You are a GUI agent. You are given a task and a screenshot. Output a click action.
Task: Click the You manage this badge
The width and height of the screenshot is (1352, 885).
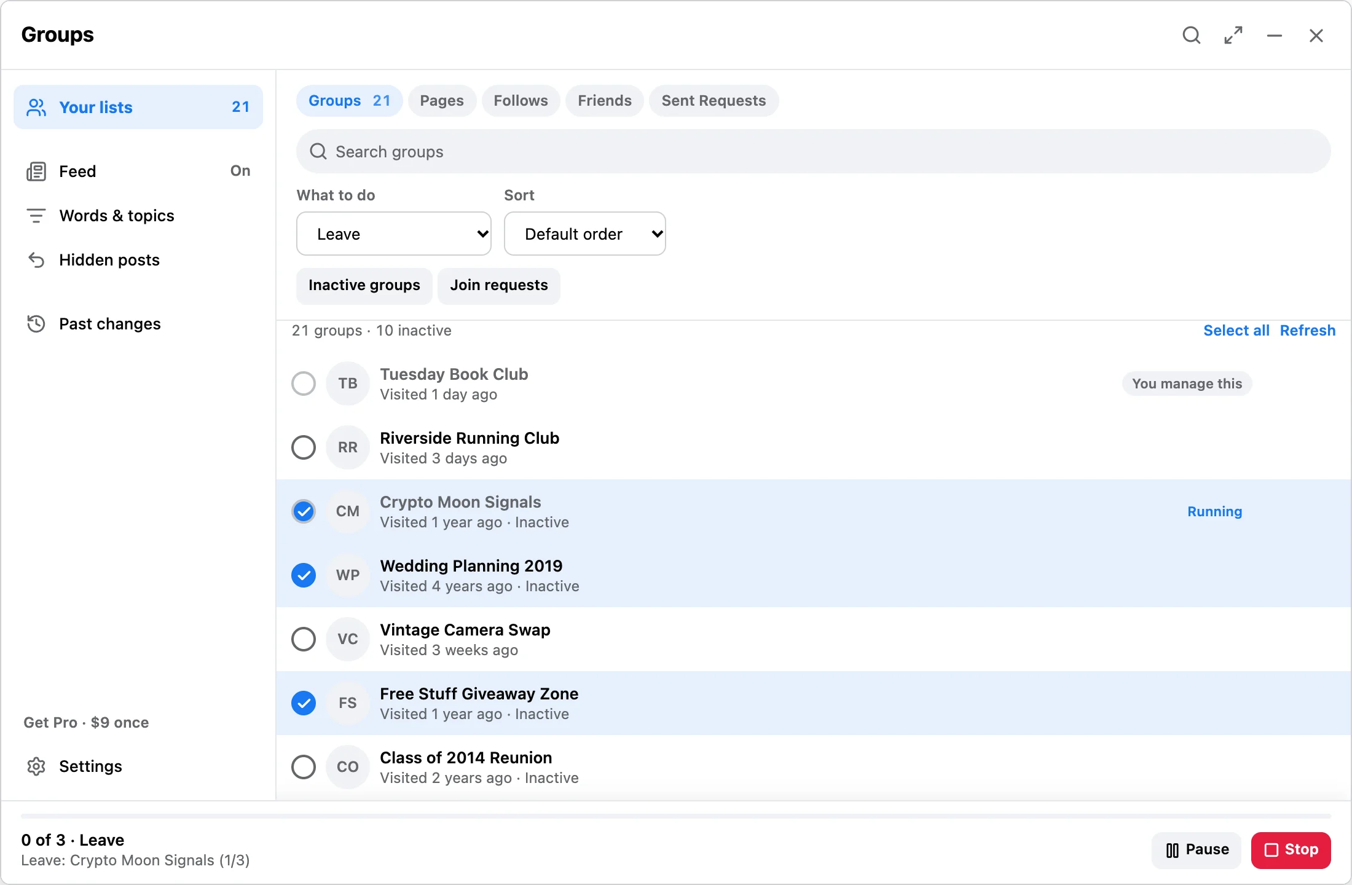coord(1187,383)
